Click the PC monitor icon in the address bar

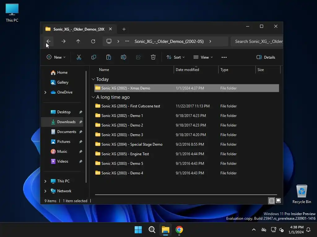pos(109,41)
